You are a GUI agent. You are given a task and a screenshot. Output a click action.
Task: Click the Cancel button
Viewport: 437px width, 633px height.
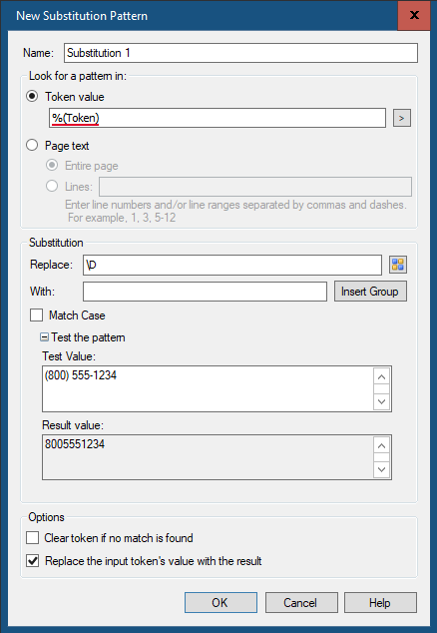click(x=301, y=602)
